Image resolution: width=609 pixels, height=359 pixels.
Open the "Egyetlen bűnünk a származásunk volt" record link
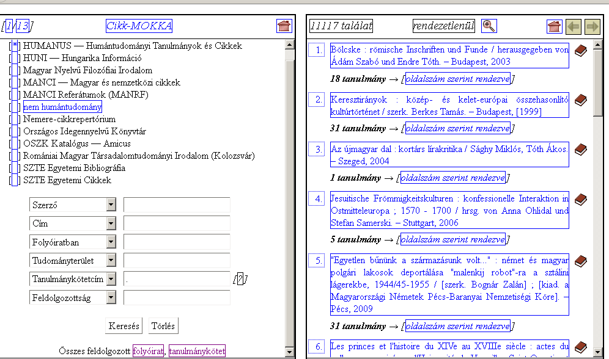(x=449, y=285)
